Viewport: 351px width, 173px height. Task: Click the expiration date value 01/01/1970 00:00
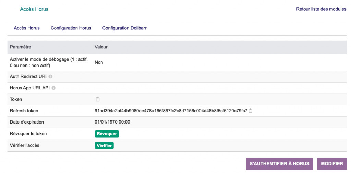point(112,122)
